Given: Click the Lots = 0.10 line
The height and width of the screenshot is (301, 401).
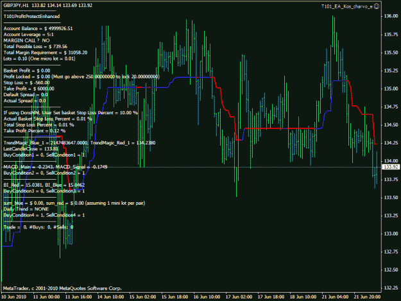Looking at the screenshot, I should point(39,58).
